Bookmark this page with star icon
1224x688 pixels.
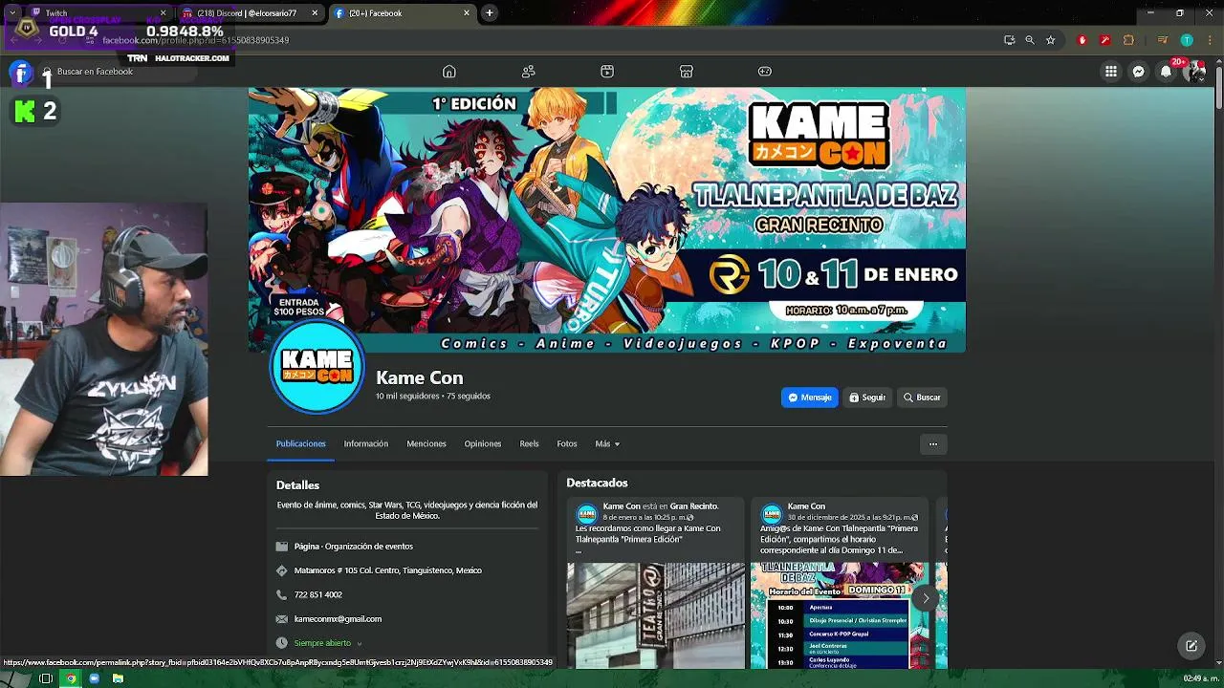pos(1050,40)
